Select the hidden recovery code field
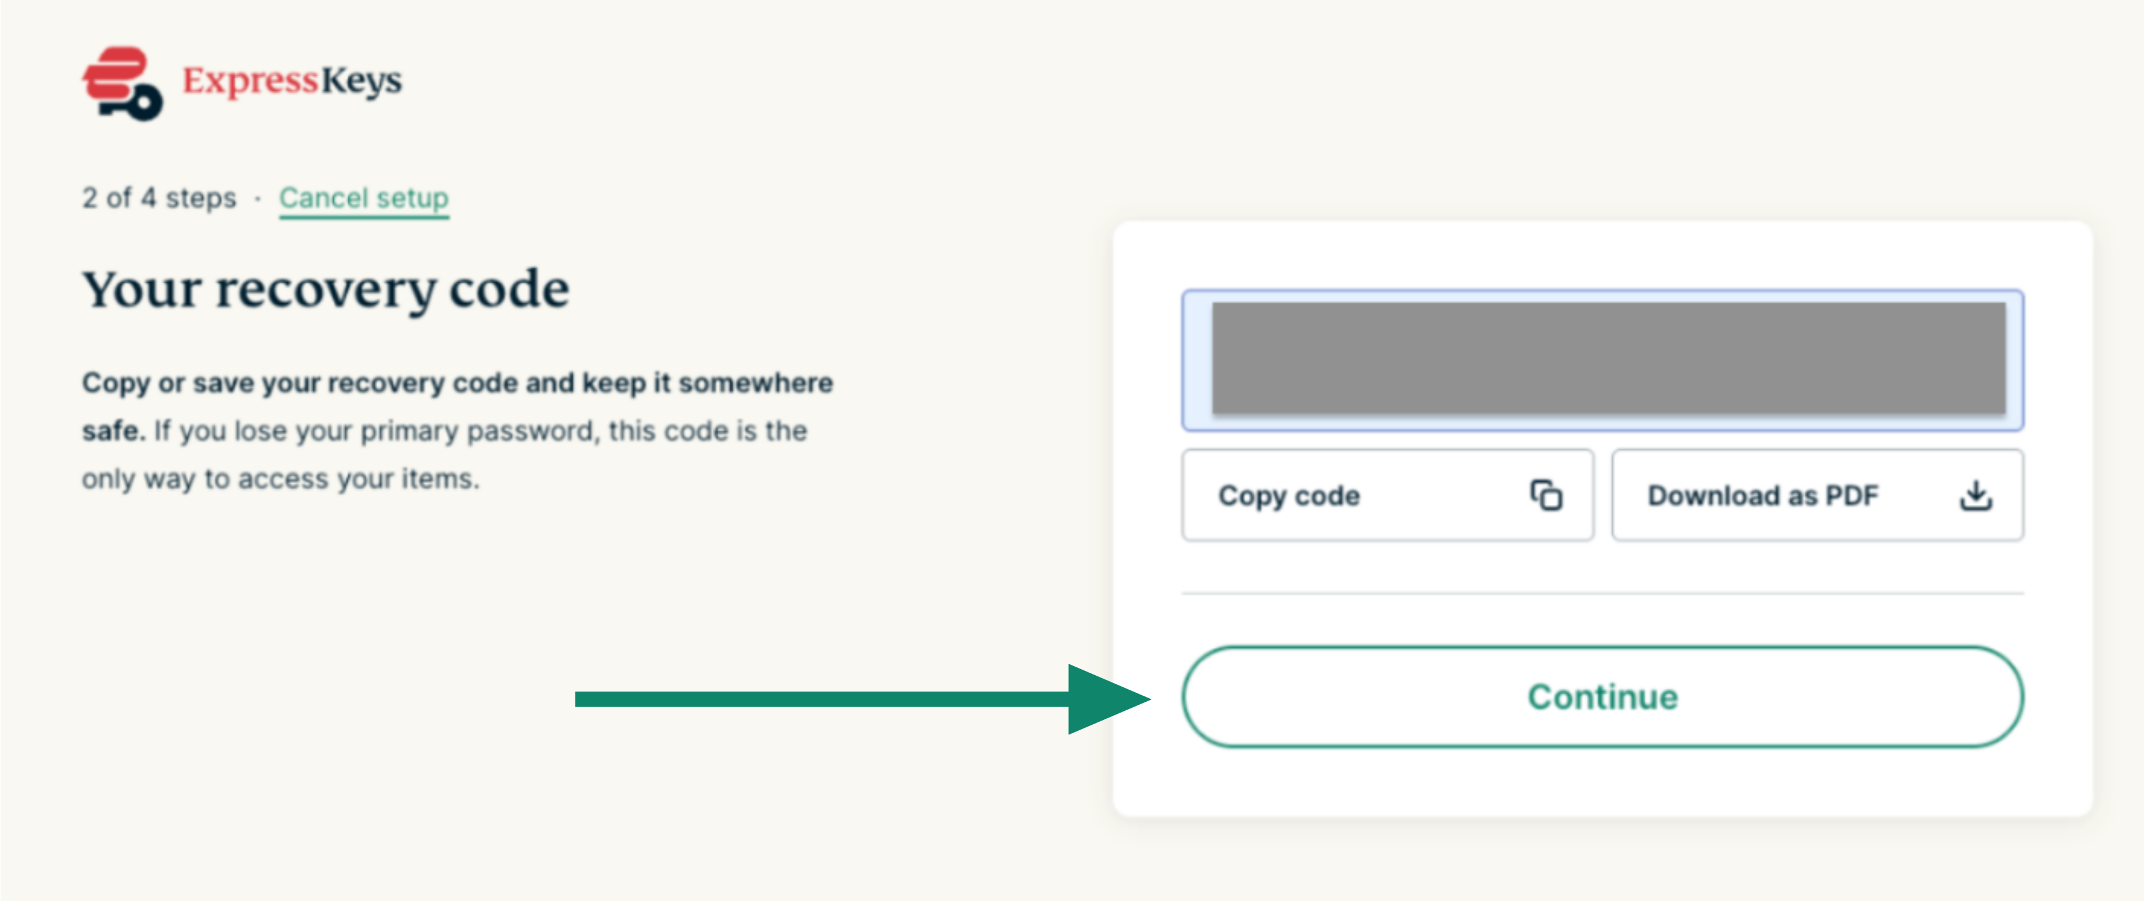 tap(1608, 358)
